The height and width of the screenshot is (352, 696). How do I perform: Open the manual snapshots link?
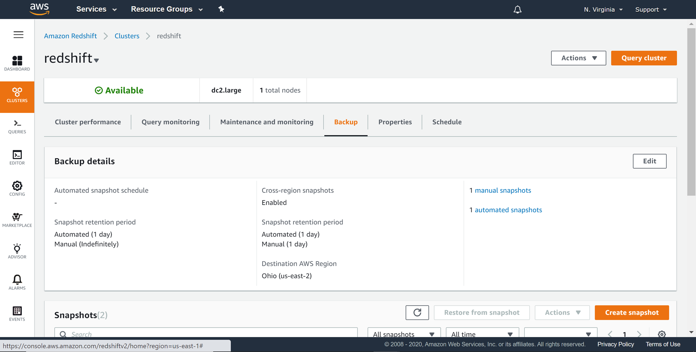(x=503, y=190)
